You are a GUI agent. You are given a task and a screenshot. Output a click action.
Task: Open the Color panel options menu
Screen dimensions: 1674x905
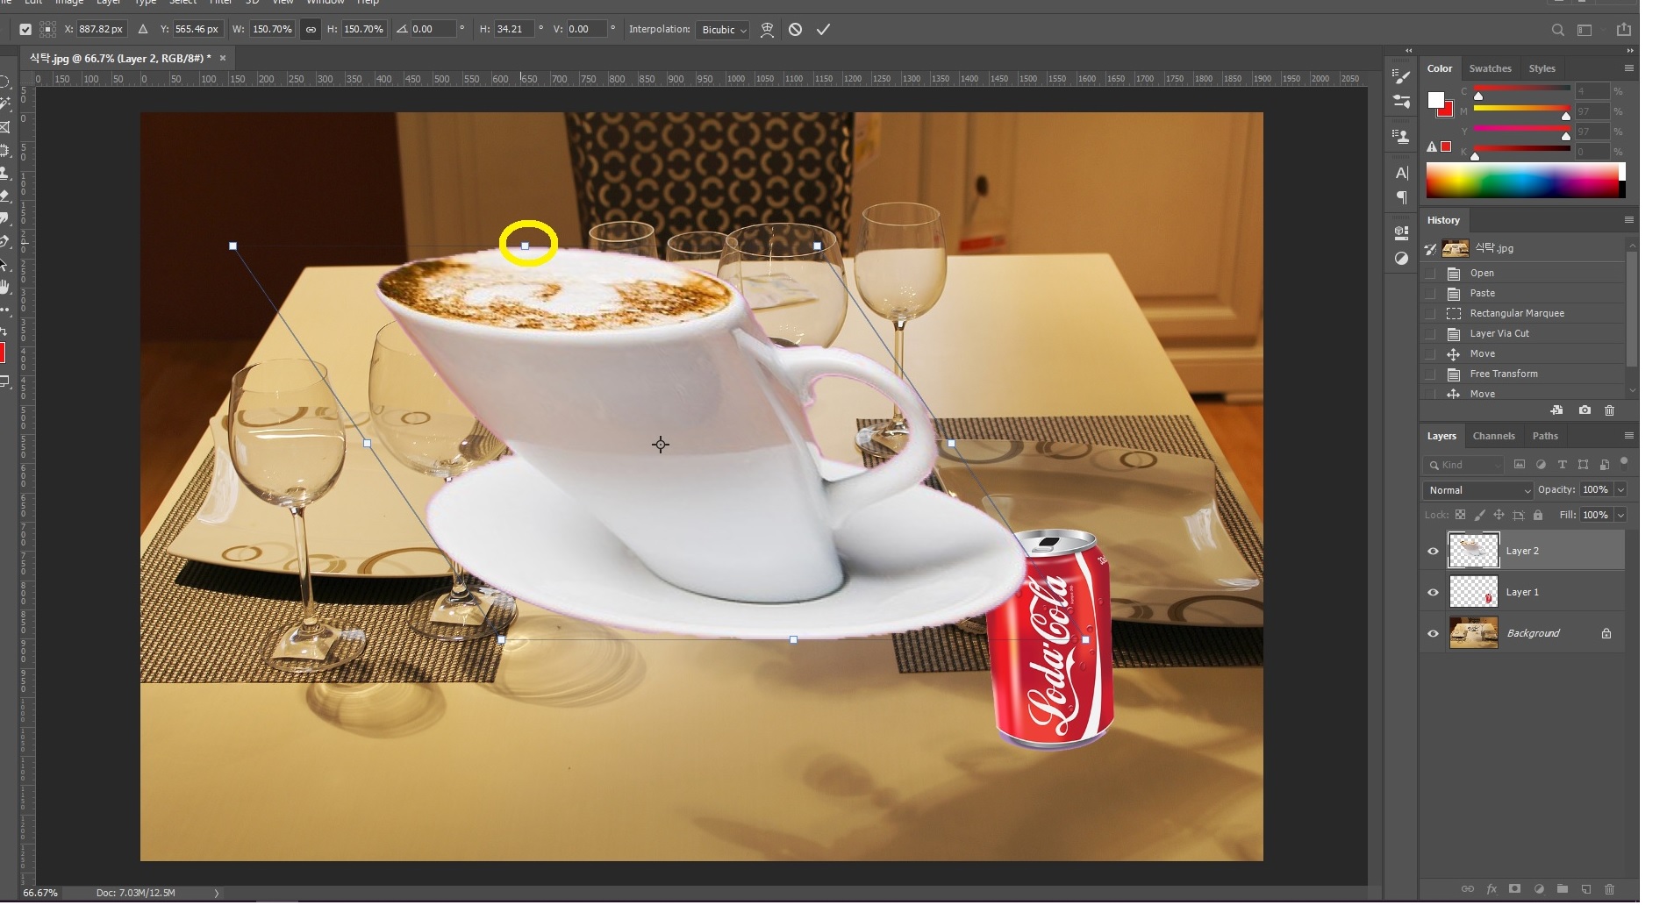(x=1628, y=68)
